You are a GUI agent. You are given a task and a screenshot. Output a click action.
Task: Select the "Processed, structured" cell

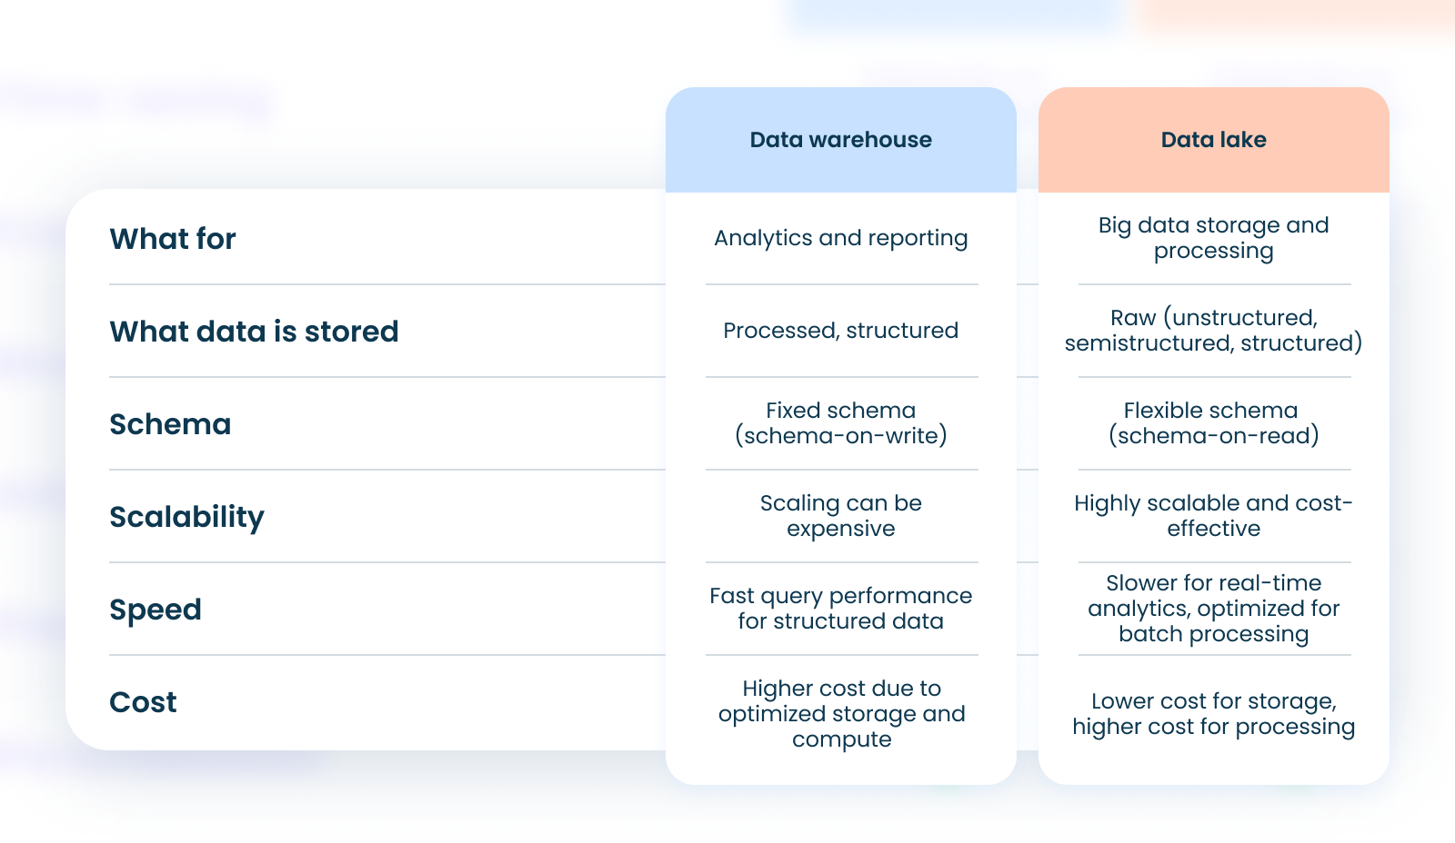click(x=840, y=331)
